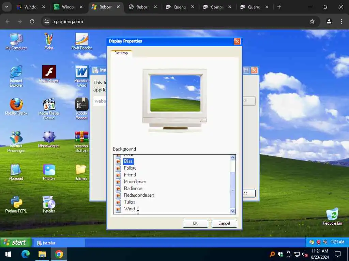This screenshot has height=261, width=349.
Task: Click Cancel in Display Properties
Action: (x=224, y=224)
